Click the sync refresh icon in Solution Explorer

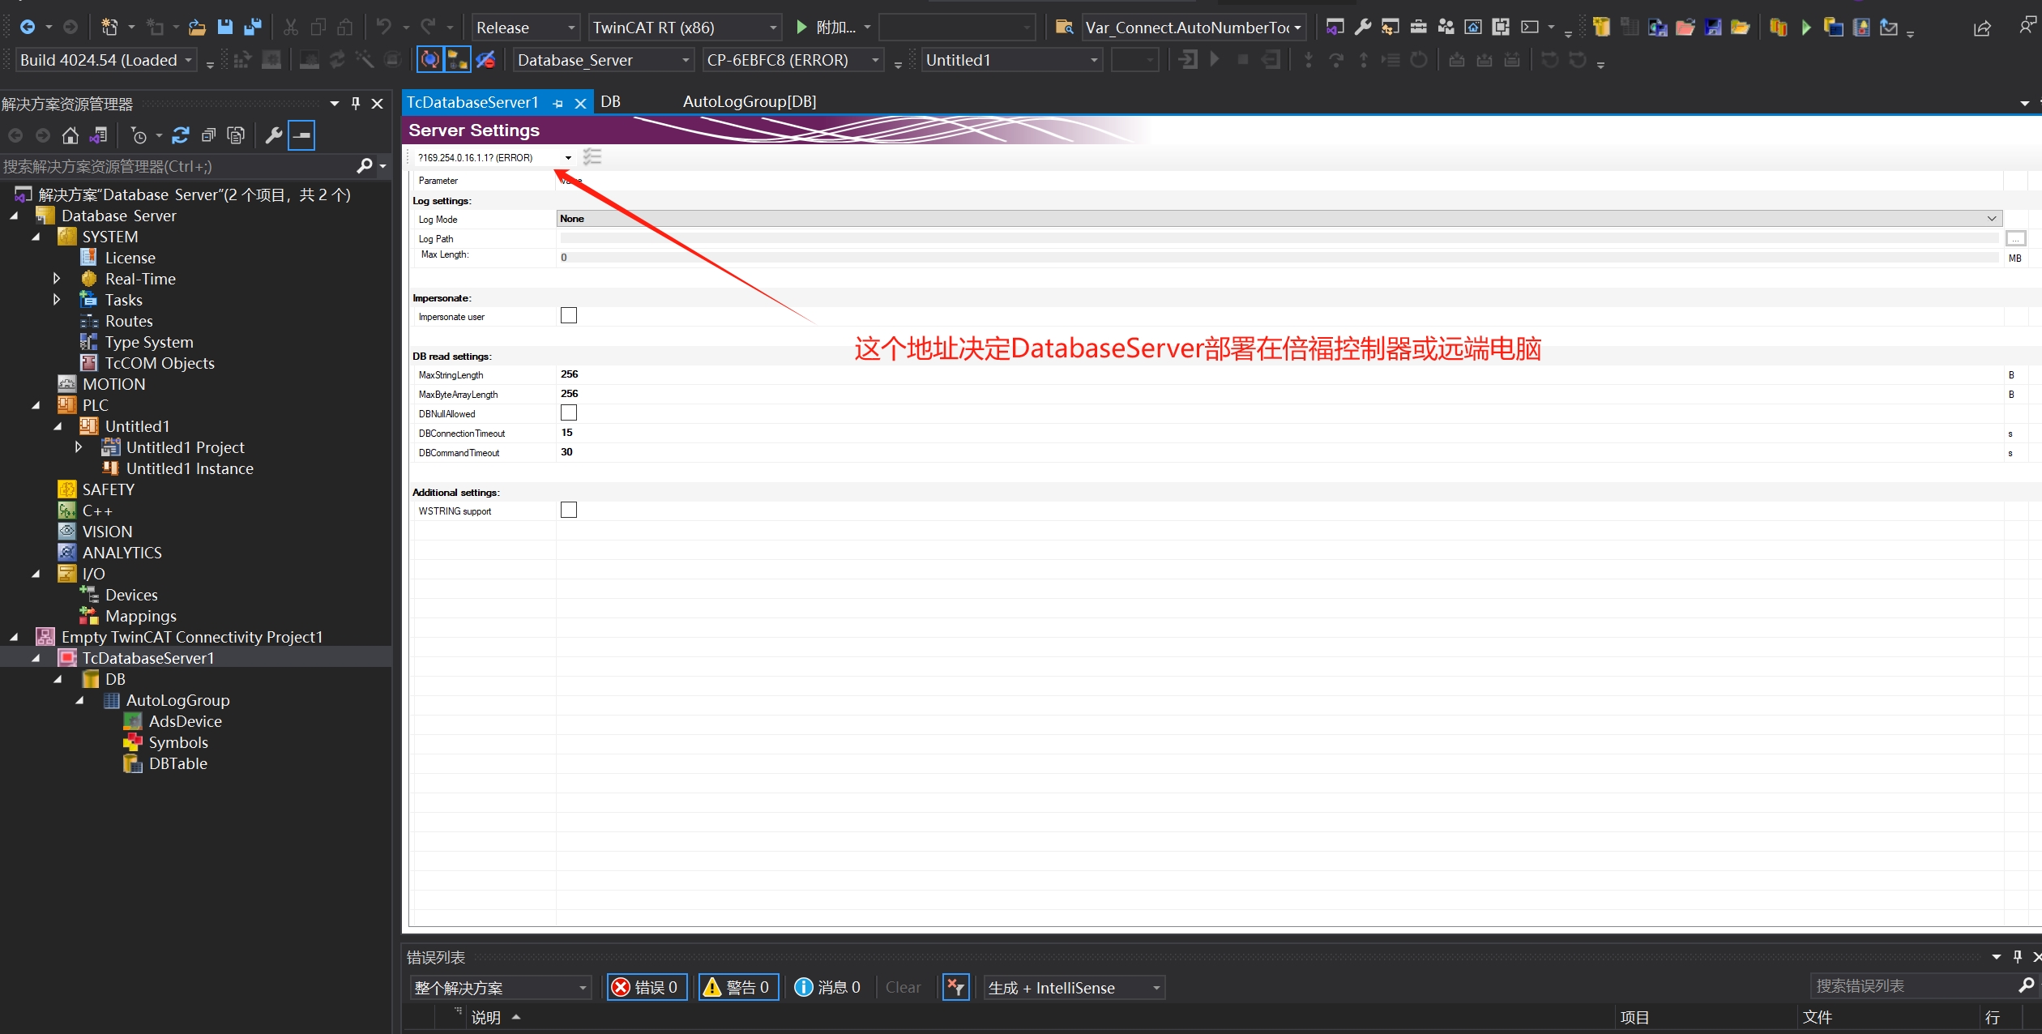pos(181,135)
